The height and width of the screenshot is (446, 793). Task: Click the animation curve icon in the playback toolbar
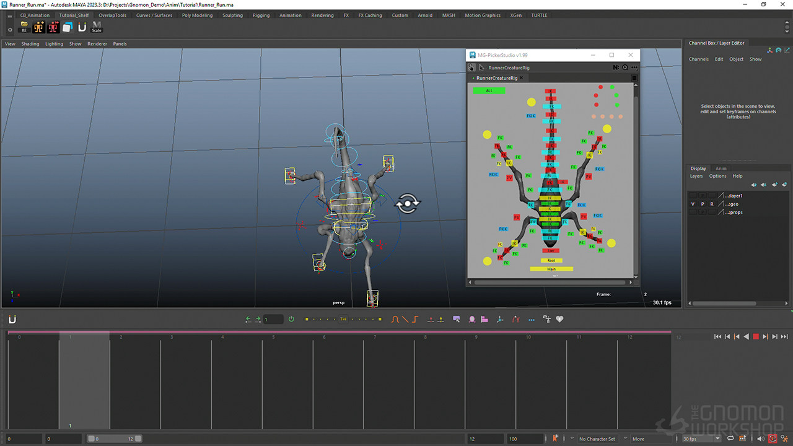[395, 319]
